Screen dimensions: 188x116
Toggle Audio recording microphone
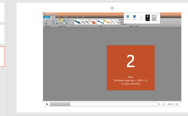coord(148,18)
